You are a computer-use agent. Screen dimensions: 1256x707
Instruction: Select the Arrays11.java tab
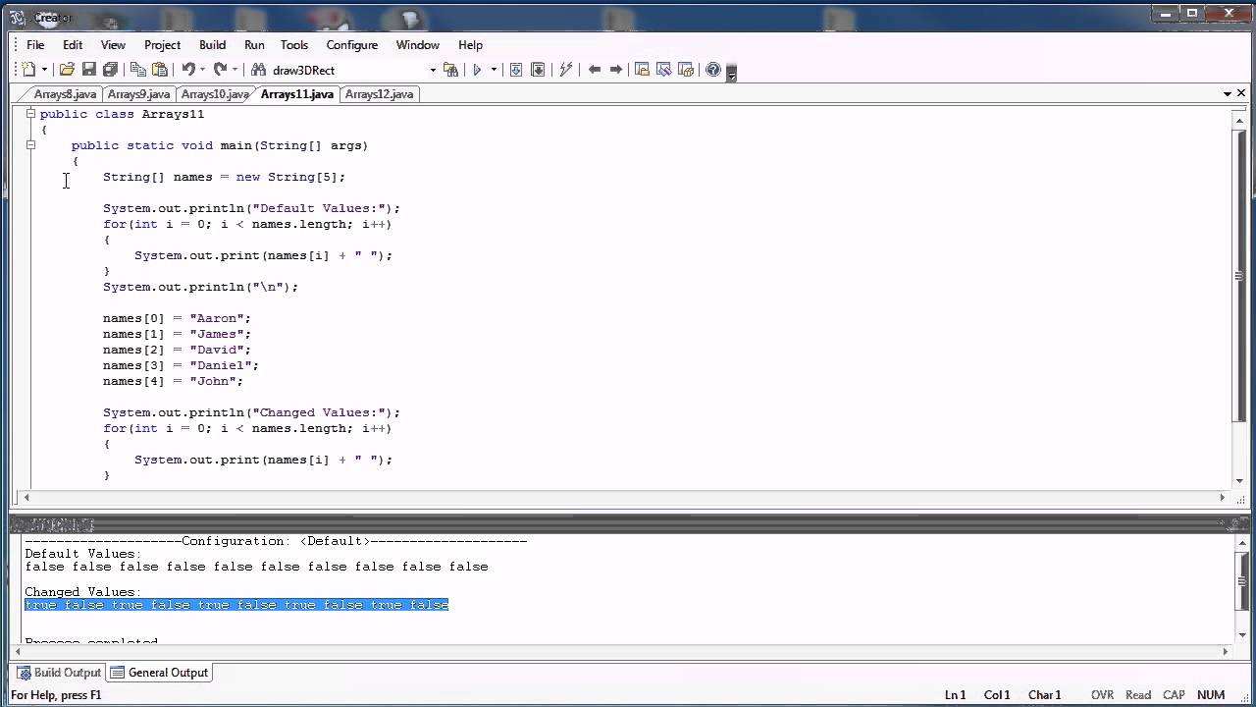tap(295, 94)
